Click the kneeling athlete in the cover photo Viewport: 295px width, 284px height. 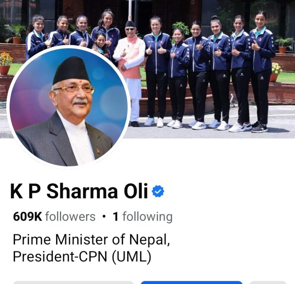[101, 44]
